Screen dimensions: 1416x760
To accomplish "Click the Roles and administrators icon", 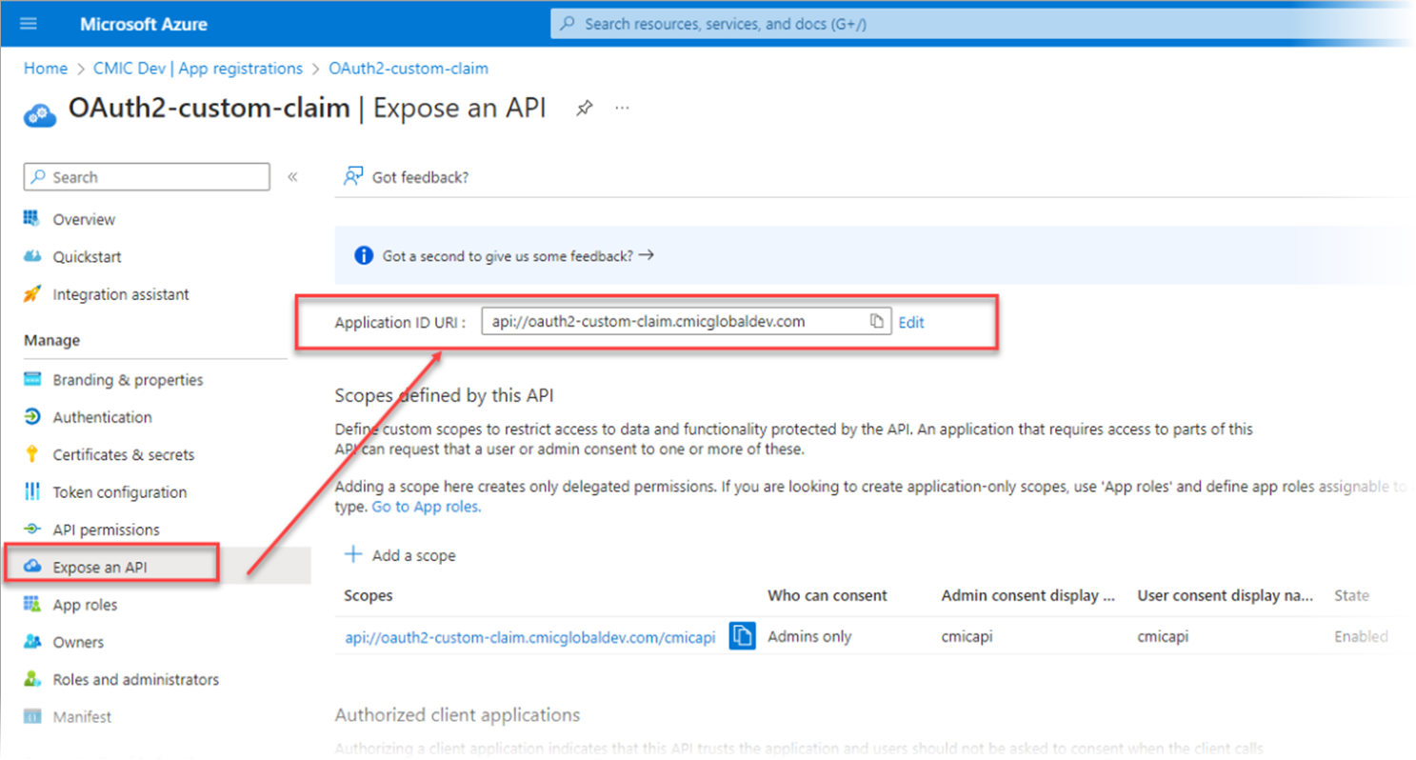I will click(33, 680).
